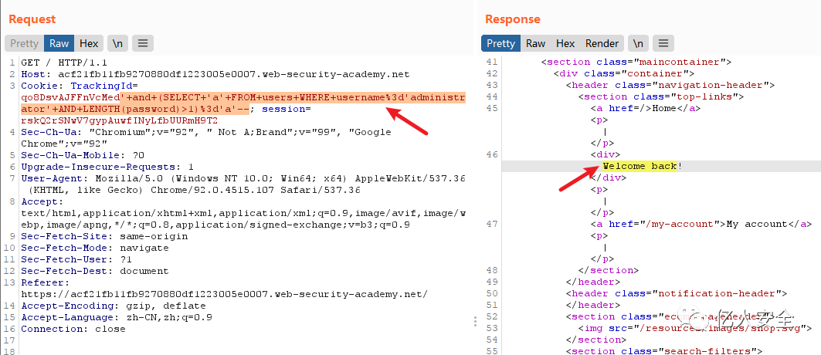Click the section class="maincontainer" line in response
This screenshot has width=821, height=355.
[x=636, y=62]
